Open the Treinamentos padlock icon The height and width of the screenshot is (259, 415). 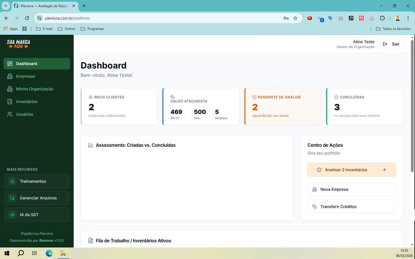12,181
